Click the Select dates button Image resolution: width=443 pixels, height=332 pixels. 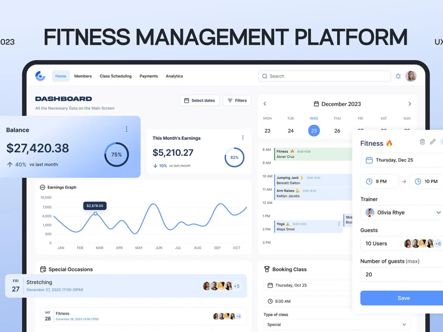pyautogui.click(x=199, y=100)
